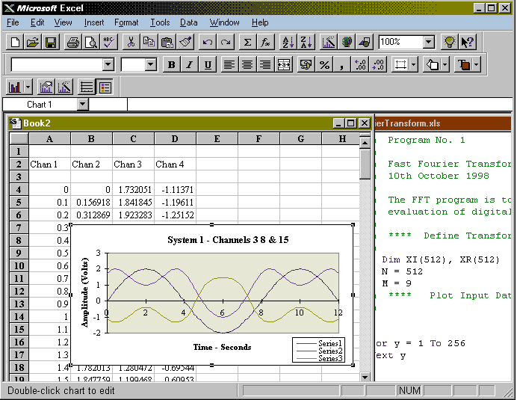The width and height of the screenshot is (517, 400).
Task: Toggle Italic formatting
Action: tap(189, 65)
